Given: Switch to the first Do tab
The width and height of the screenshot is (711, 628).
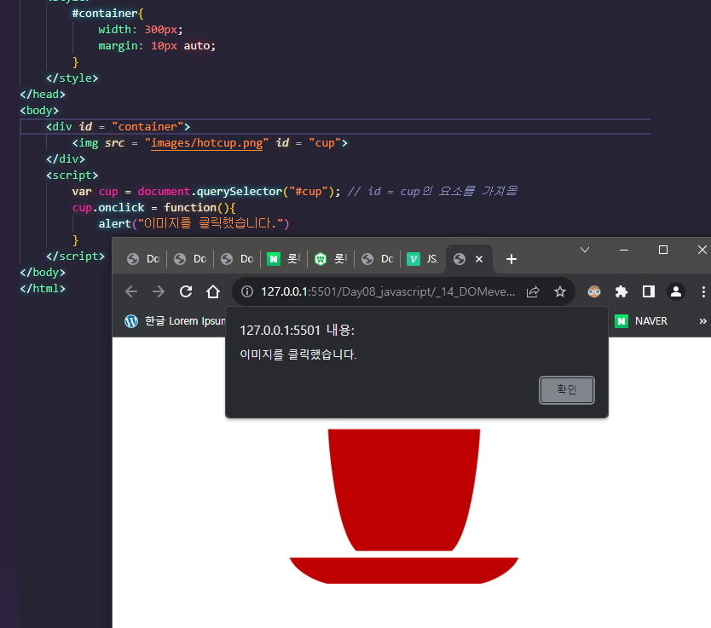Looking at the screenshot, I should tap(143, 259).
